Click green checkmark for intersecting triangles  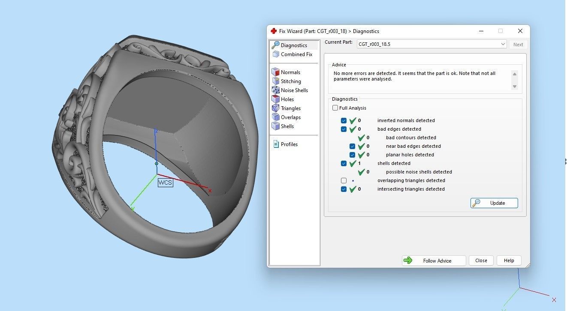click(x=353, y=189)
